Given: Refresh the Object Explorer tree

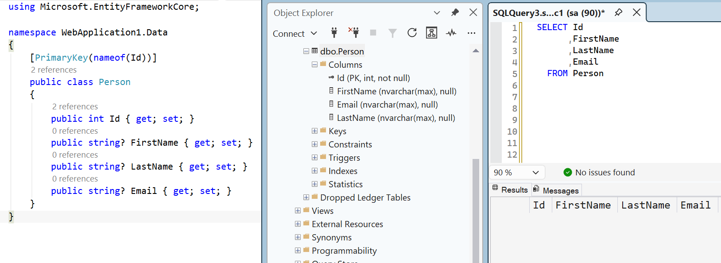Looking at the screenshot, I should [x=412, y=33].
